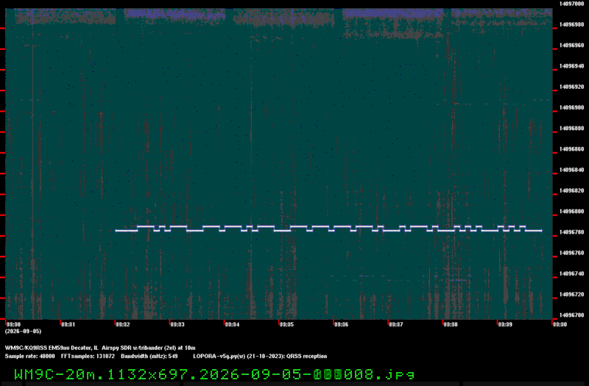Click the 00:08 time axis marker
The width and height of the screenshot is (589, 386).
(x=450, y=324)
